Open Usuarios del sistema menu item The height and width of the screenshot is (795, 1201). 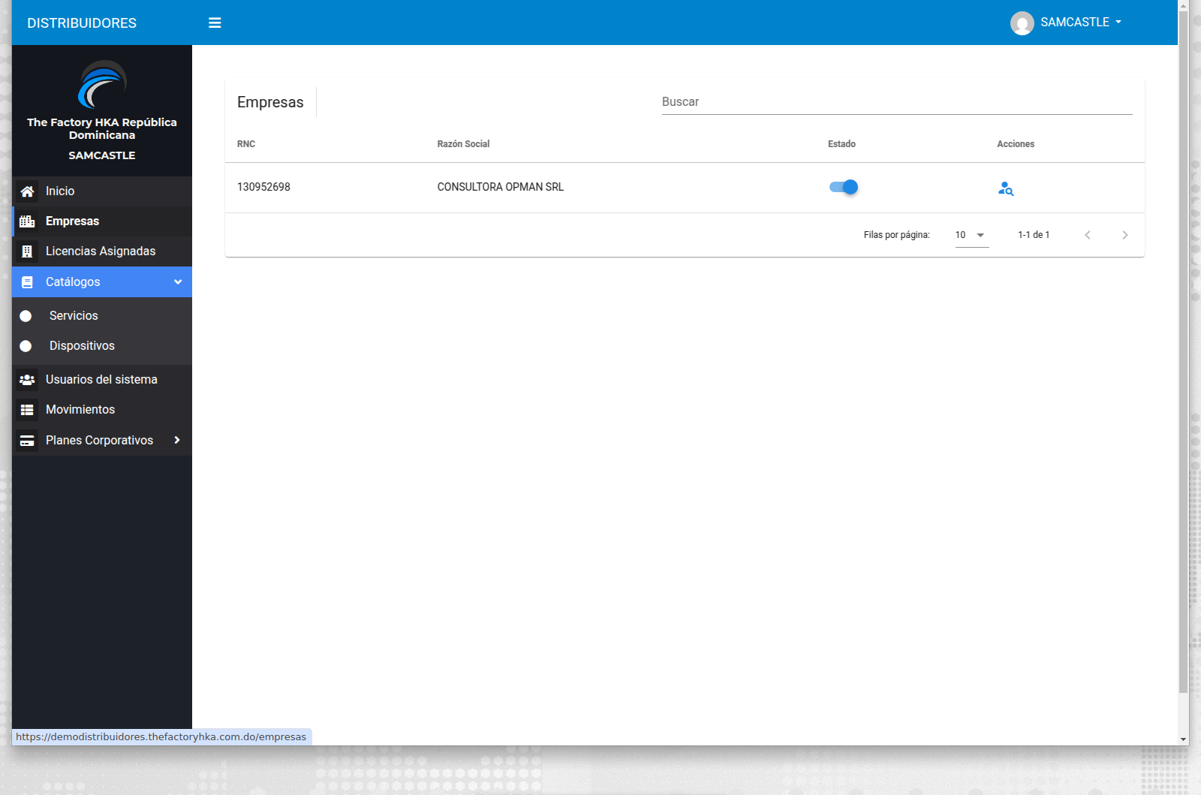102,380
